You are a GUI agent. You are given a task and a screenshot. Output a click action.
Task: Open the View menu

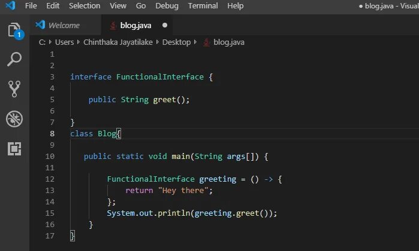click(x=118, y=5)
